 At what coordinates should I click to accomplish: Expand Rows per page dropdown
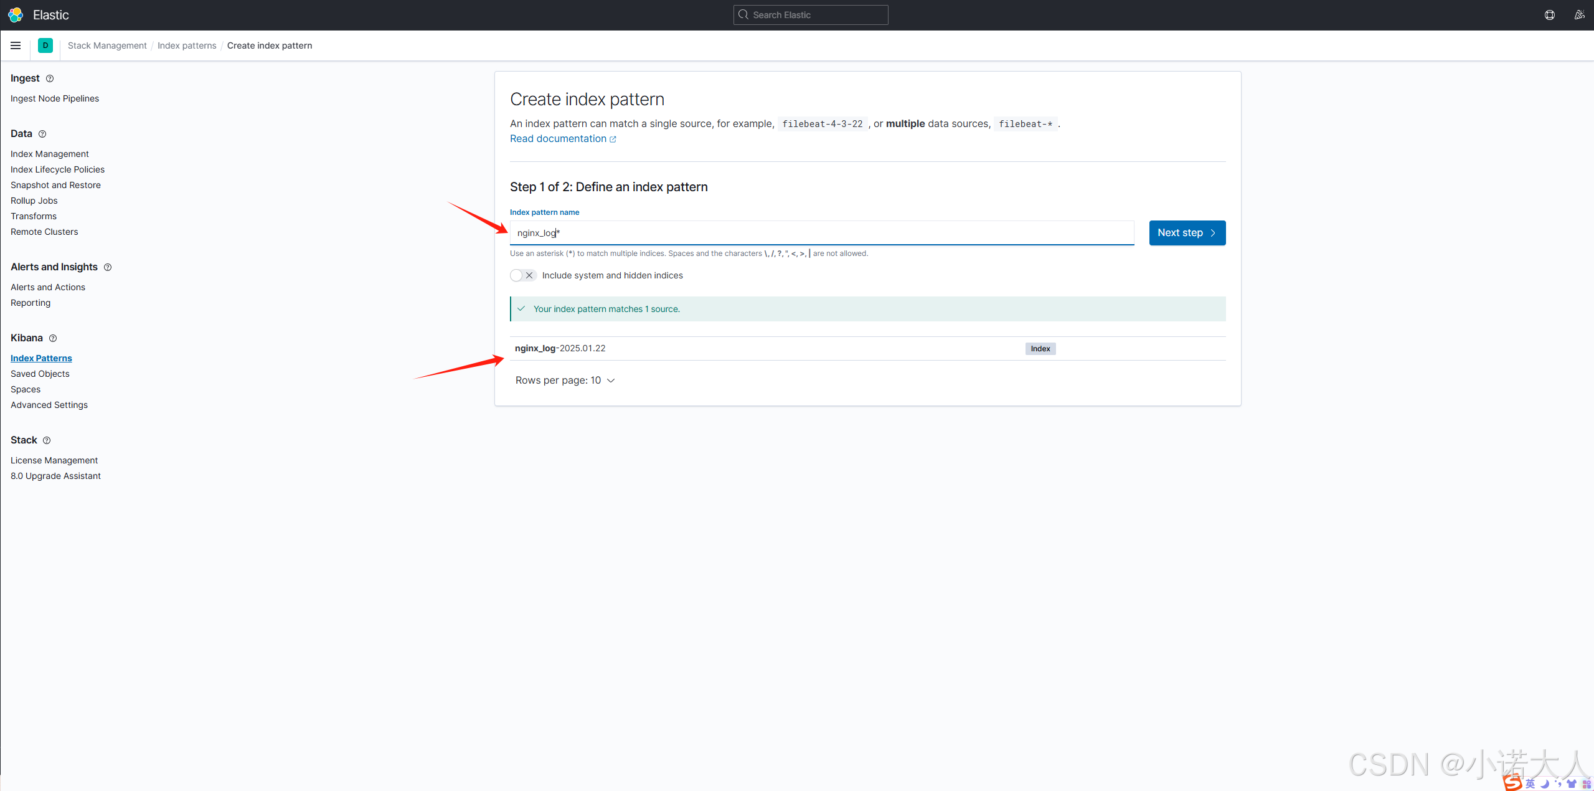565,379
